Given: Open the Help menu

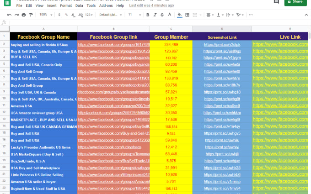Looking at the screenshot, I should [120, 5].
